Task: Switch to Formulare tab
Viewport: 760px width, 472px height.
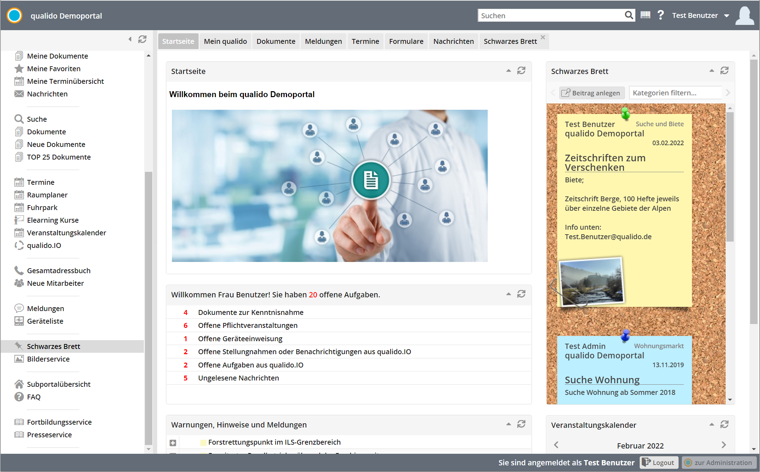Action: click(406, 41)
